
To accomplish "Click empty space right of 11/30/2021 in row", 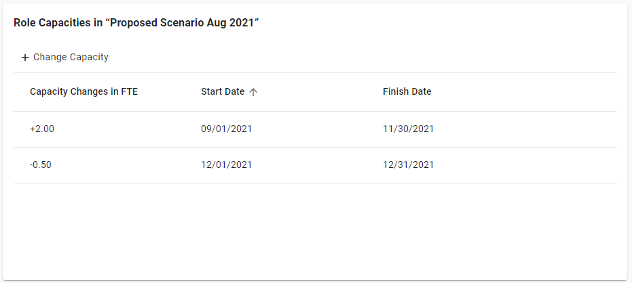I will click(x=529, y=129).
